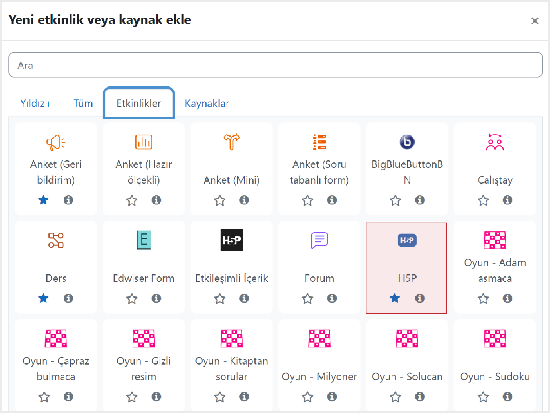Pick the Oyun - Milyoner icon
The width and height of the screenshot is (550, 413).
[319, 339]
